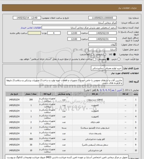
Task: Open the اطلاعات تماس خریدار link
Action: pyautogui.click(x=31, y=28)
